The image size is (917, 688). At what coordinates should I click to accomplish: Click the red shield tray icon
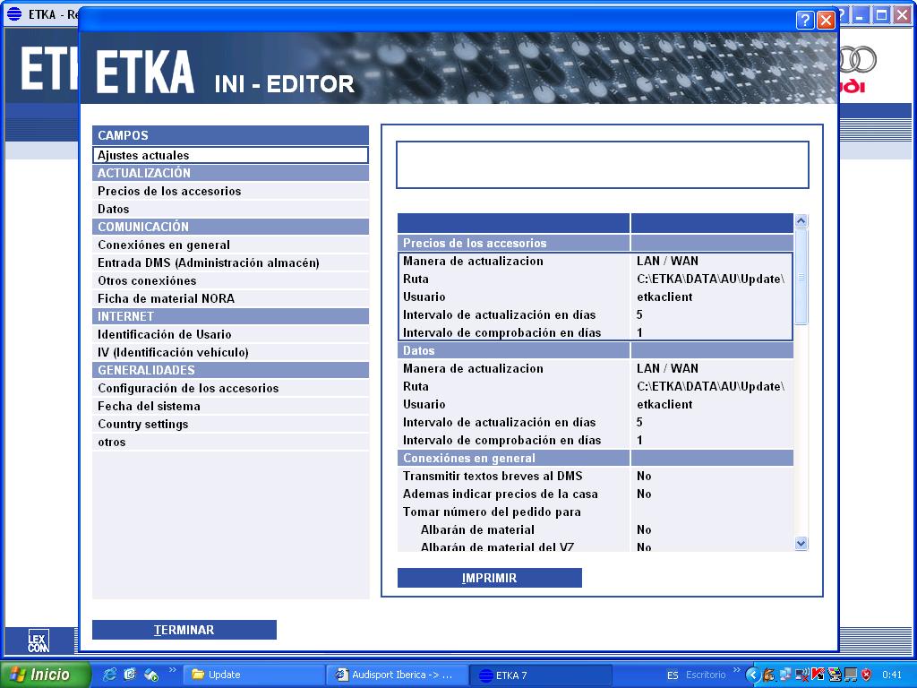[866, 675]
